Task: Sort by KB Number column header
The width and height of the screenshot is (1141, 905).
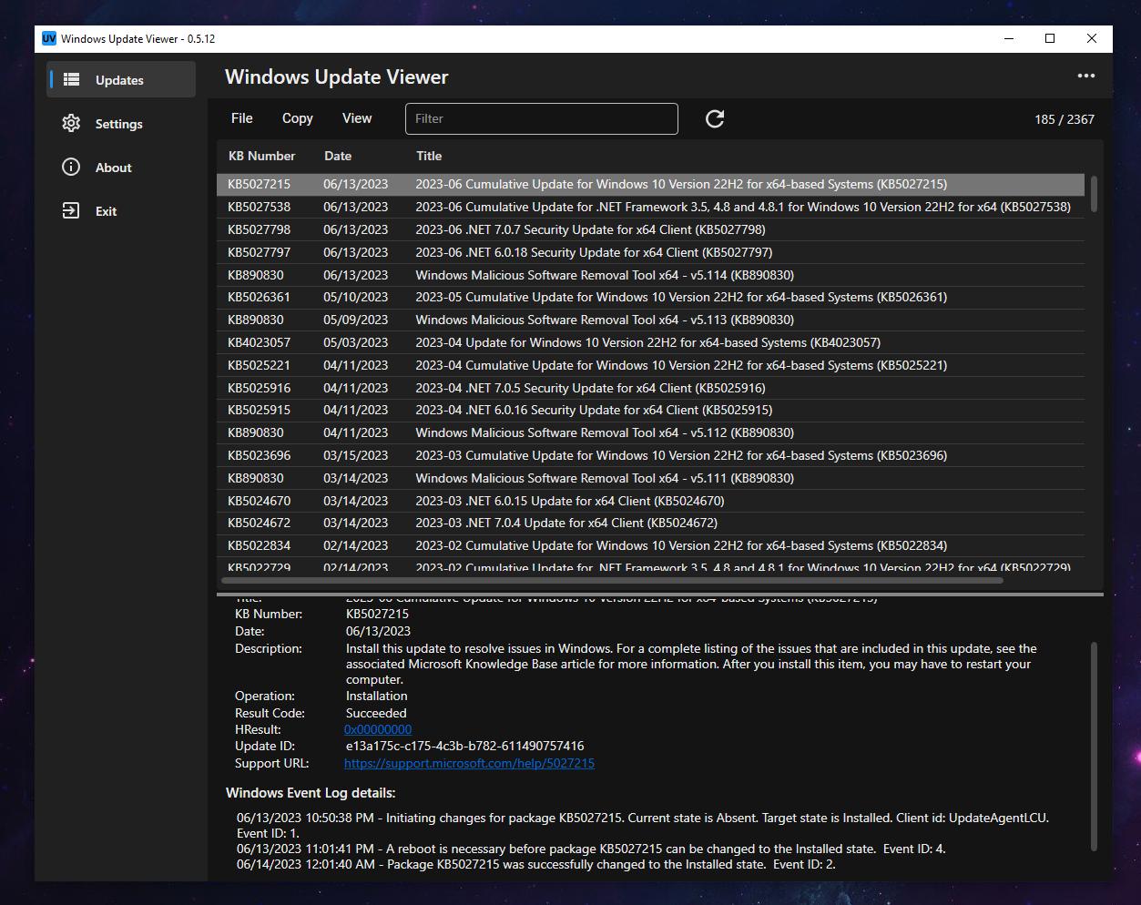Action: (261, 156)
